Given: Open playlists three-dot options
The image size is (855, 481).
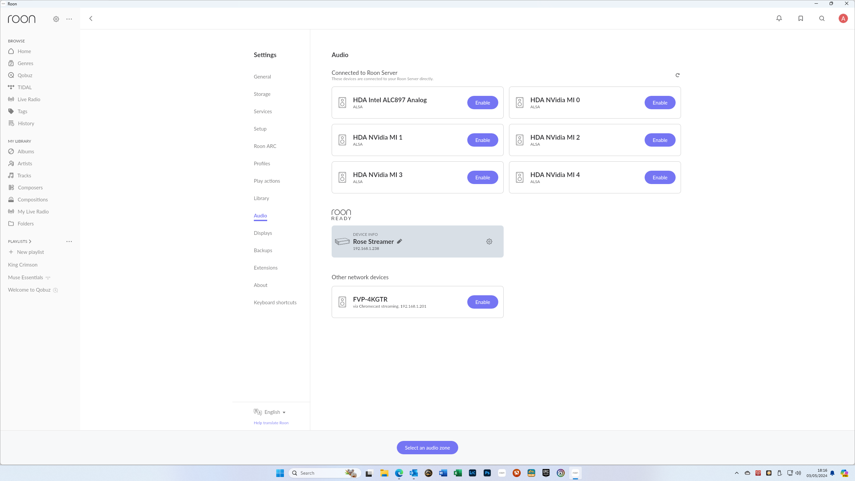Looking at the screenshot, I should coord(69,241).
